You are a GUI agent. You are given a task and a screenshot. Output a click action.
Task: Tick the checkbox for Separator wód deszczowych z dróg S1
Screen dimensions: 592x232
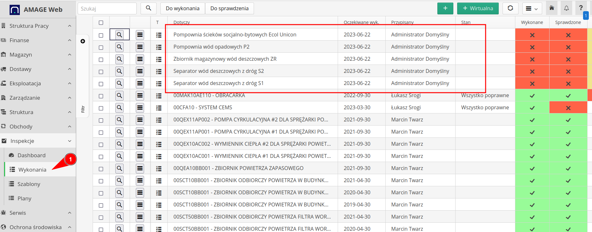(x=101, y=84)
